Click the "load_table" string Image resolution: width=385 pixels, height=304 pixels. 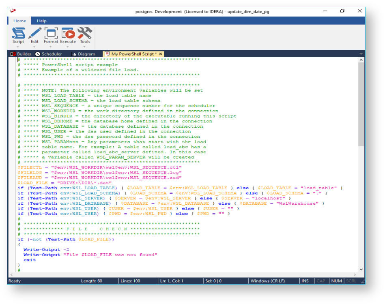(x=319, y=188)
